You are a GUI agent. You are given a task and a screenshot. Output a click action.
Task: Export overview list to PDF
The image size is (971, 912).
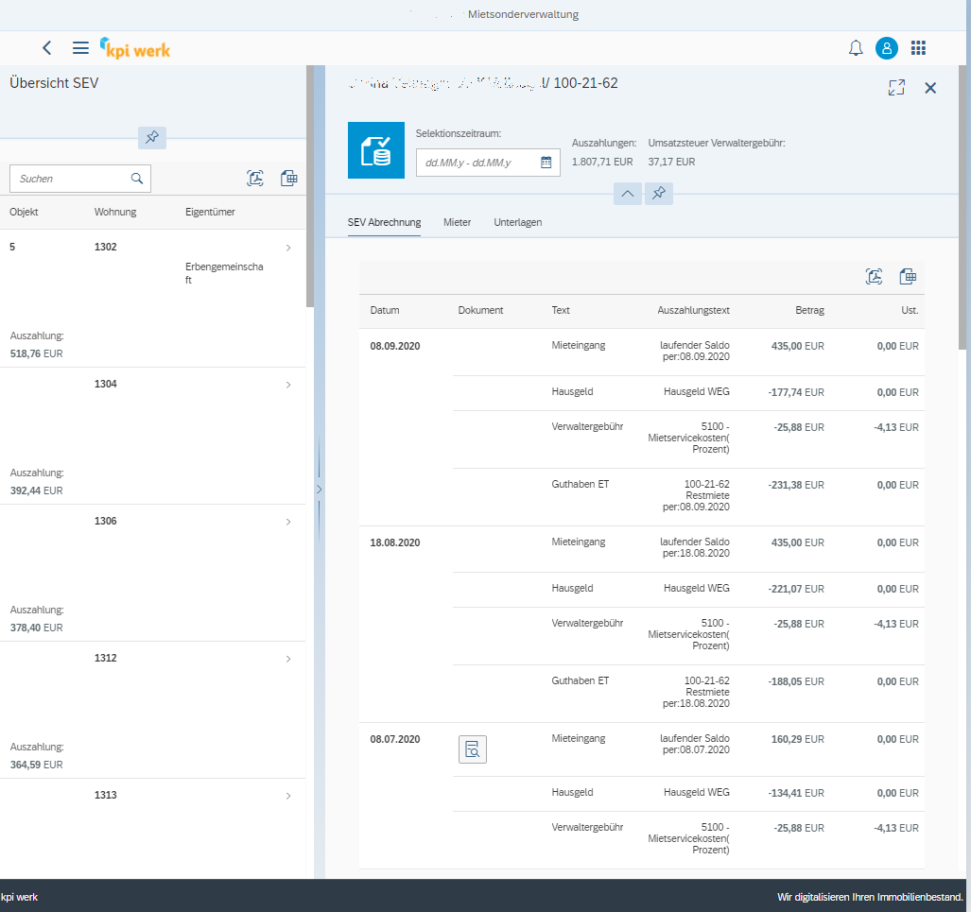click(255, 179)
